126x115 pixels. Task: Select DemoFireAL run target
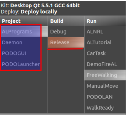[x=105, y=64]
